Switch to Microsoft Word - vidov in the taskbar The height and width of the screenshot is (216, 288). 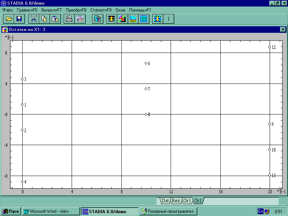tap(51, 211)
